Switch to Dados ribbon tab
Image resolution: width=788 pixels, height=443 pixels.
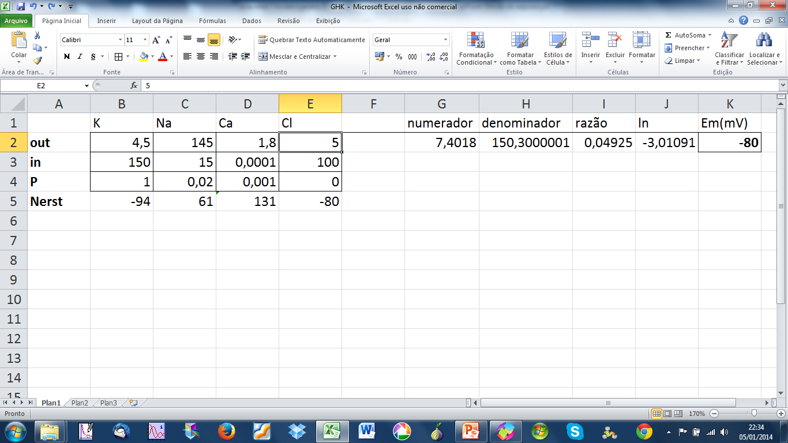coord(252,21)
